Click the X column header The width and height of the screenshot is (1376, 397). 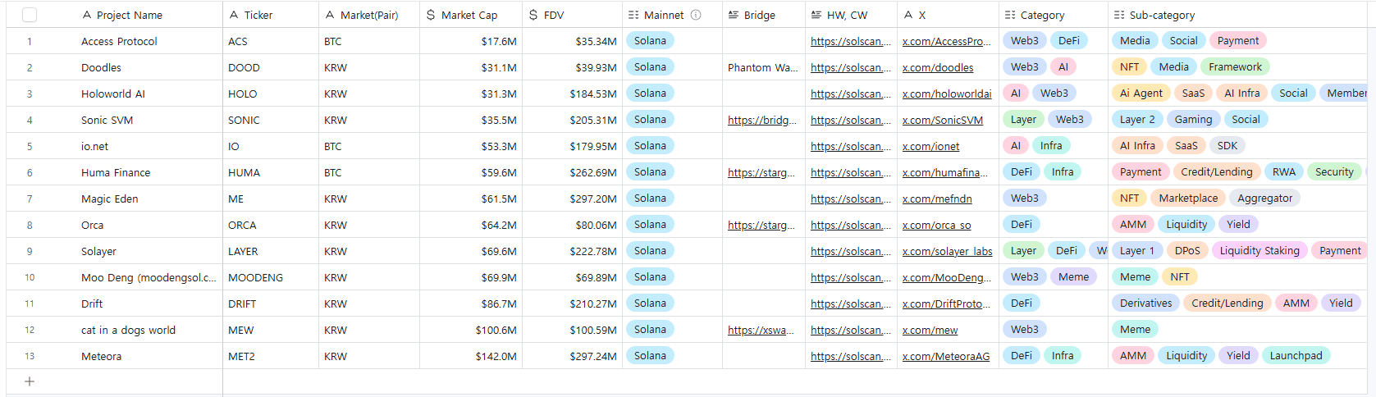pos(921,15)
